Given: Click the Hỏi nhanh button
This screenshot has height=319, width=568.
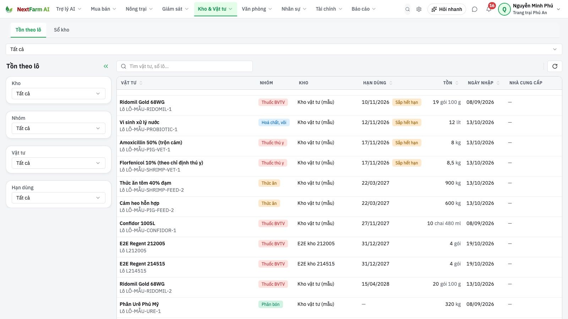Looking at the screenshot, I should tap(447, 9).
